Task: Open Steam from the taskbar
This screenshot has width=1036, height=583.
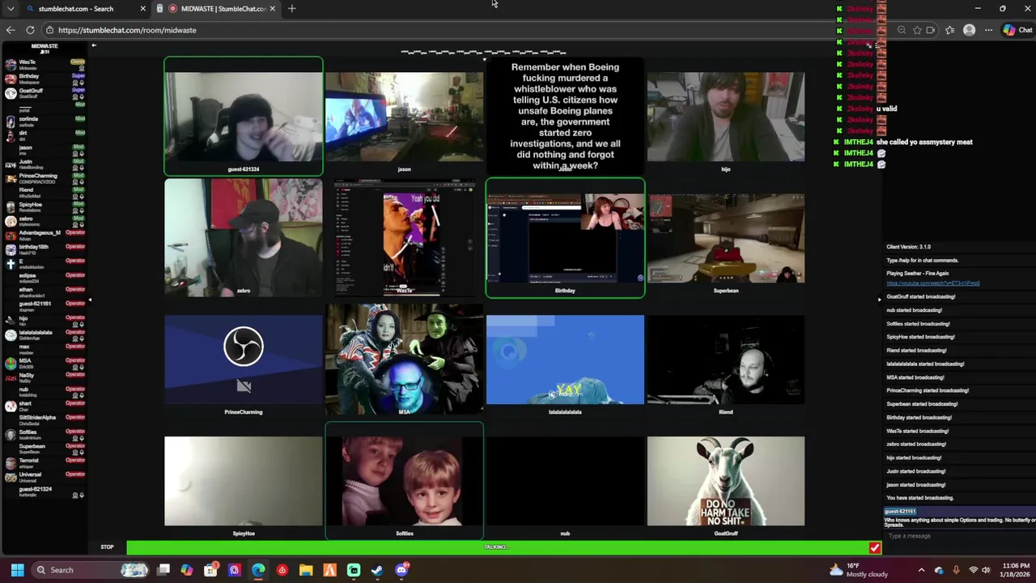Action: click(x=377, y=570)
